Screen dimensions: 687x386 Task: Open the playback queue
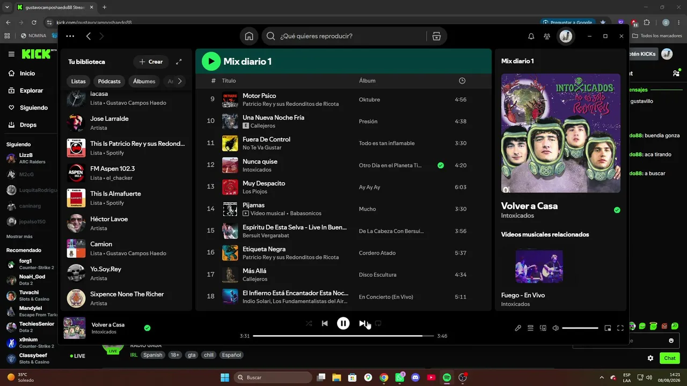point(530,328)
